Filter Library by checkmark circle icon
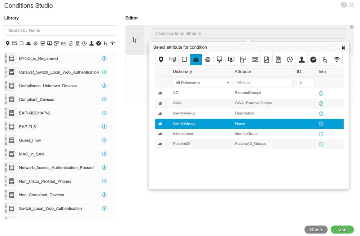 [x=98, y=43]
